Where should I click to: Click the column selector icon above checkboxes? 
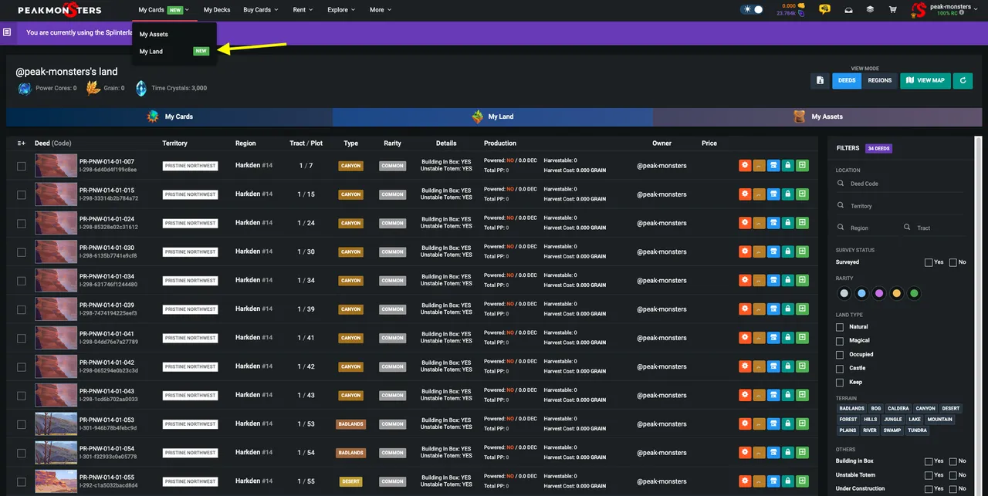(22, 143)
